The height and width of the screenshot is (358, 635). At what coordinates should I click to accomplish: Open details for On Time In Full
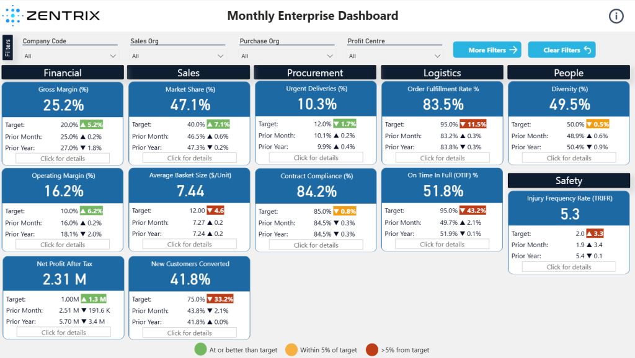(442, 244)
